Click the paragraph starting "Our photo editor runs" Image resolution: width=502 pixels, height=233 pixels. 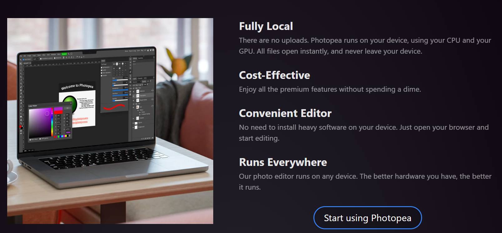pos(365,182)
